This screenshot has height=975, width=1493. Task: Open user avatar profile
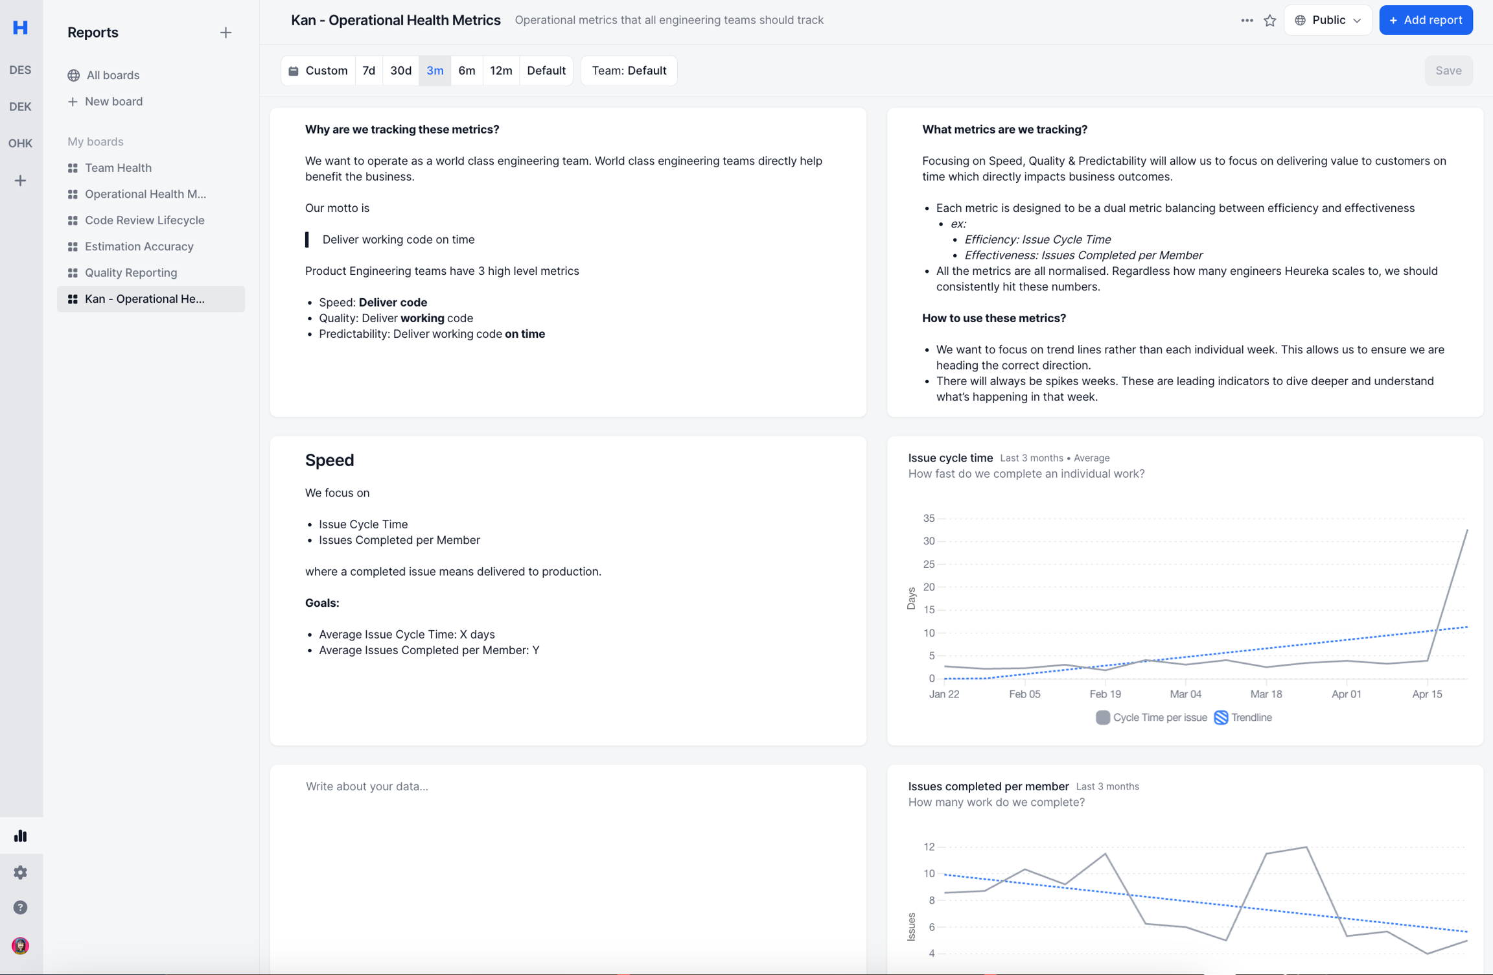(21, 945)
